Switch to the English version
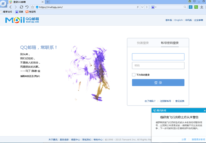Screen dimensions: 206x143 [x=178, y=20]
